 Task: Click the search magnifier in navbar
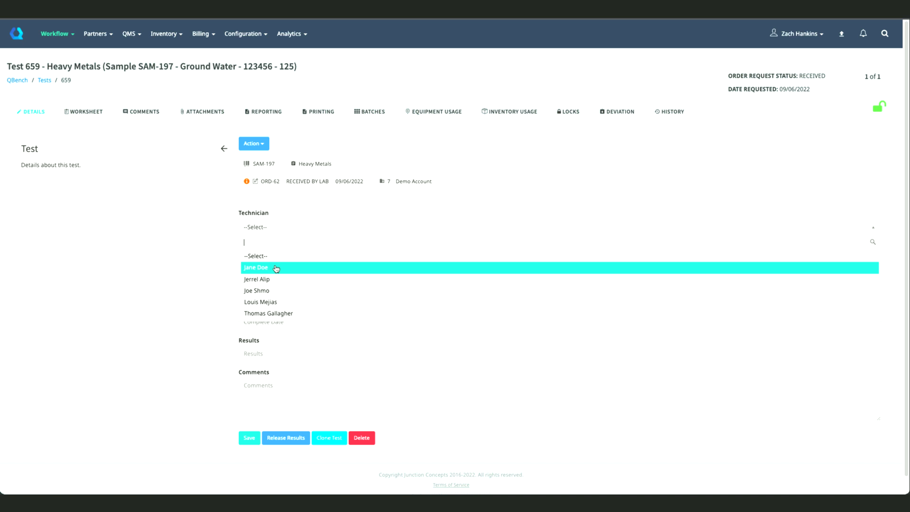click(x=884, y=33)
